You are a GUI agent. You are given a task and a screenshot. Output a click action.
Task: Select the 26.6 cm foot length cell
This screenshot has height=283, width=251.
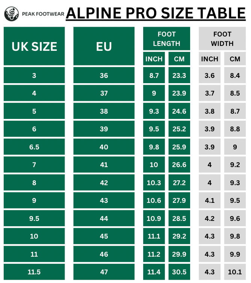179,165
